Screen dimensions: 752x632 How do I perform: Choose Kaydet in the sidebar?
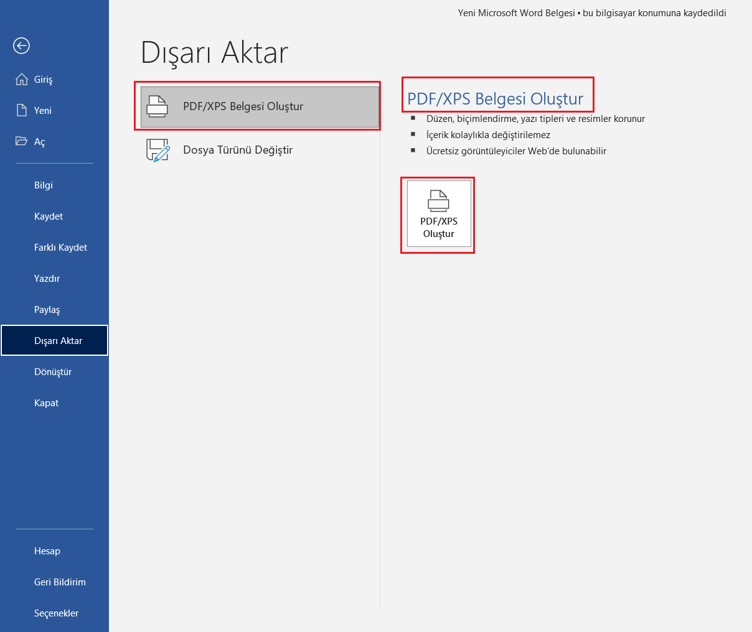(x=54, y=216)
